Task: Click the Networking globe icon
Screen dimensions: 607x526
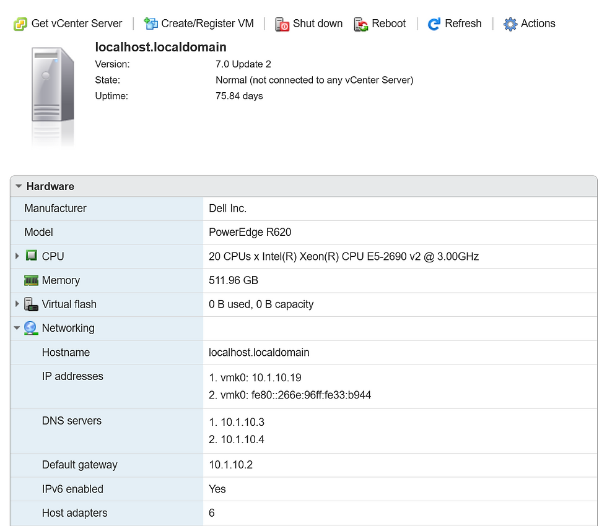Action: (30, 328)
